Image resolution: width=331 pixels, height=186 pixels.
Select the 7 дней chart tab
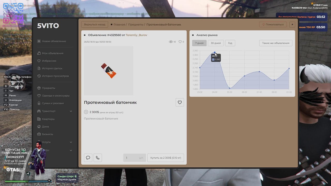point(199,43)
